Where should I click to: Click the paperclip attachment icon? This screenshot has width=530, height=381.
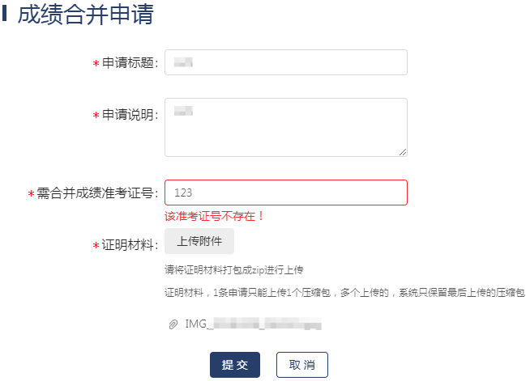pyautogui.click(x=173, y=324)
